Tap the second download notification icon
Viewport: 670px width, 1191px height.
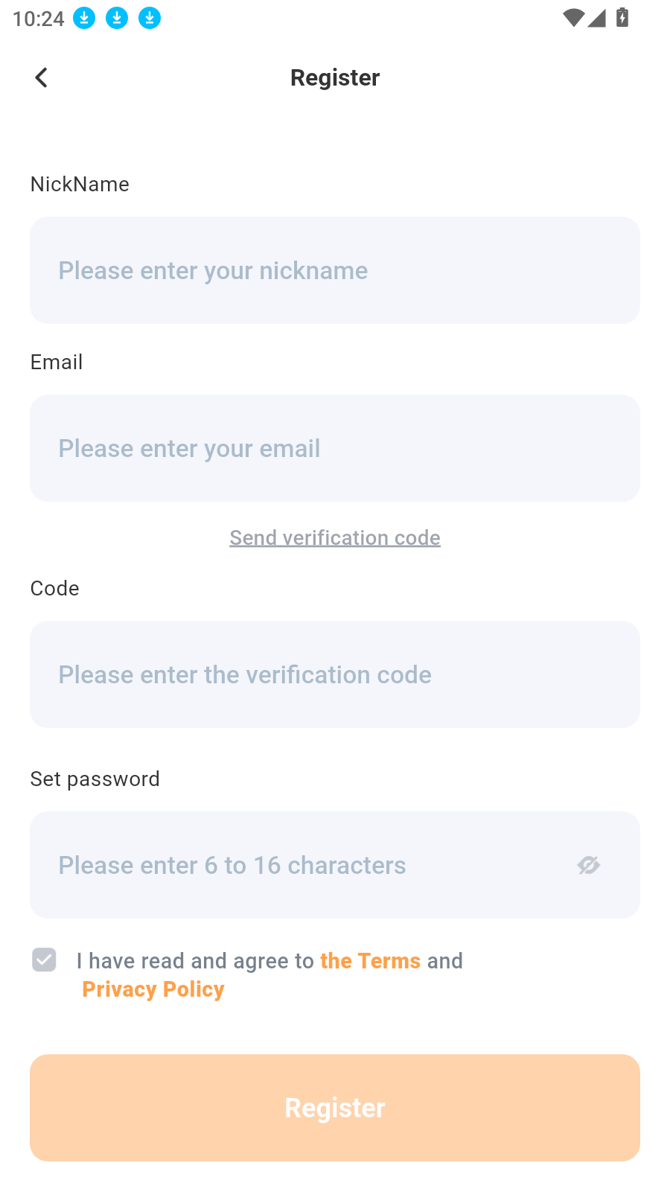click(117, 18)
